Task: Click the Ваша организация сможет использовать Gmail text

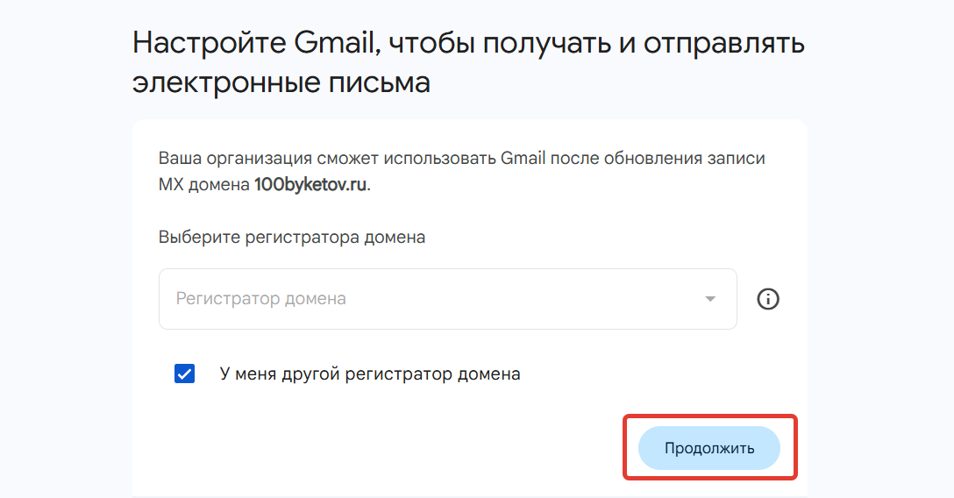Action: tap(352, 159)
